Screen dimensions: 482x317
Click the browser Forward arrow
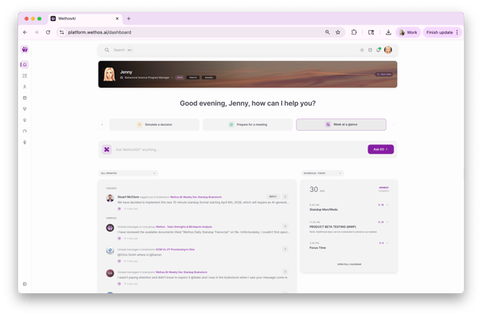pyautogui.click(x=36, y=32)
